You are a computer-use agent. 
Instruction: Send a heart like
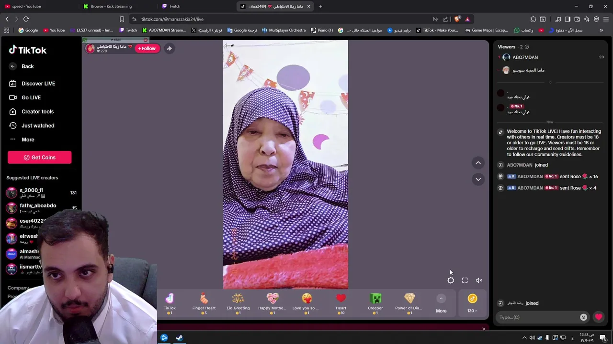click(x=599, y=317)
